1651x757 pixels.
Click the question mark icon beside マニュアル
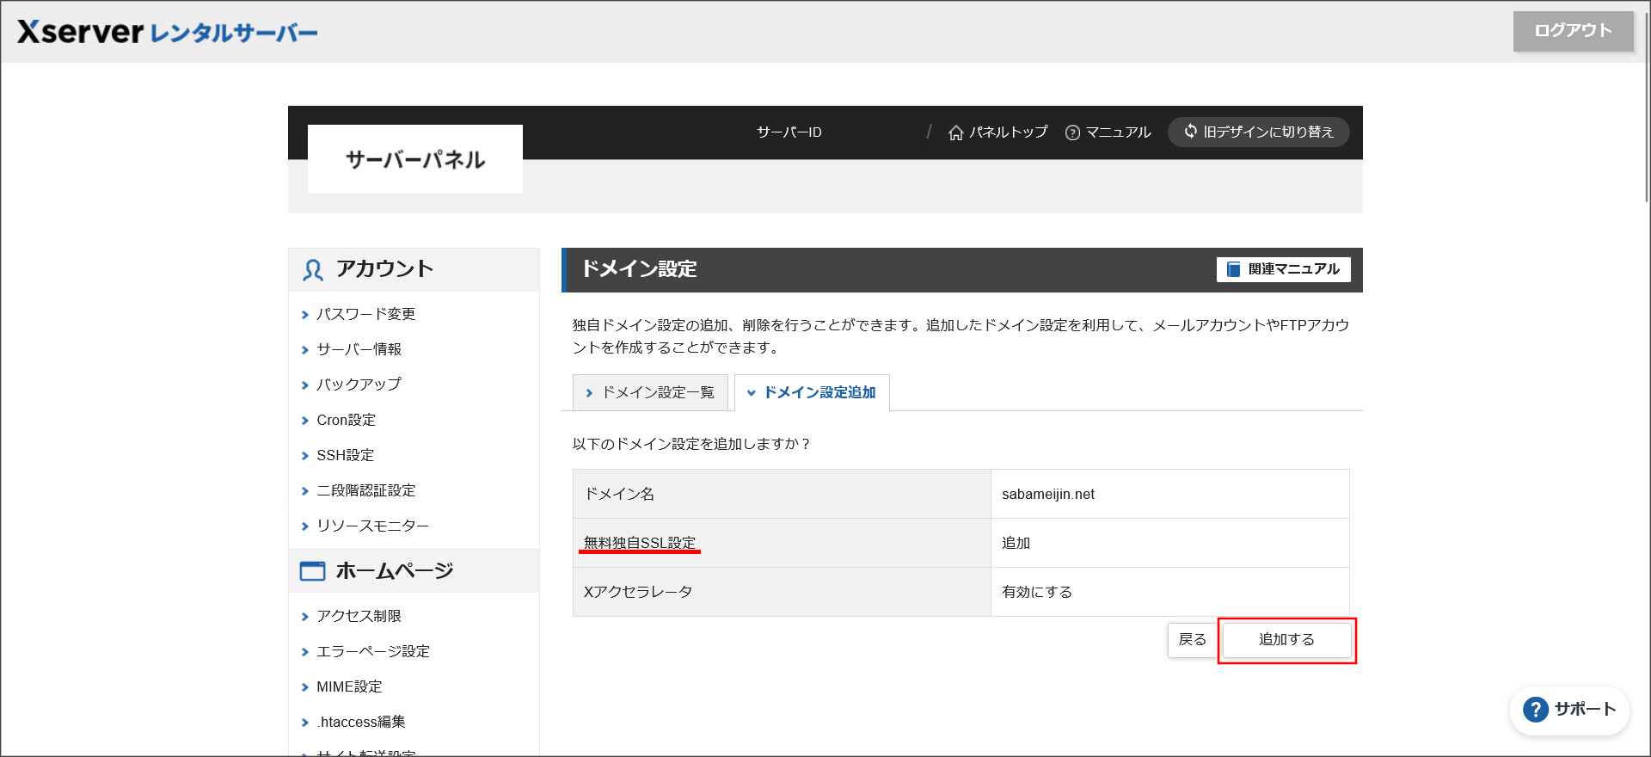(x=1072, y=132)
